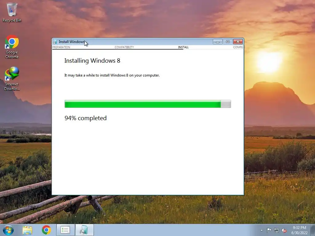Viewport: 315px width, 236px height.
Task: Select the COMPATIBILITY stage label
Action: (124, 47)
